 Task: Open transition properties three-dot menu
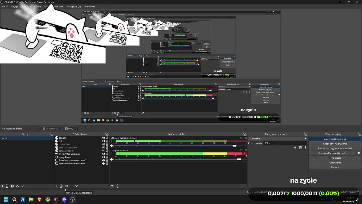[x=305, y=148]
